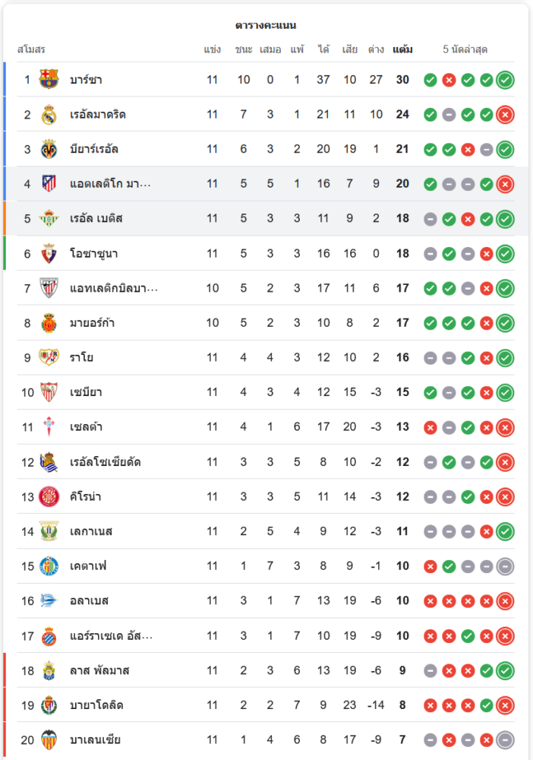Select the คิโรน่า team row name

pyautogui.click(x=86, y=497)
